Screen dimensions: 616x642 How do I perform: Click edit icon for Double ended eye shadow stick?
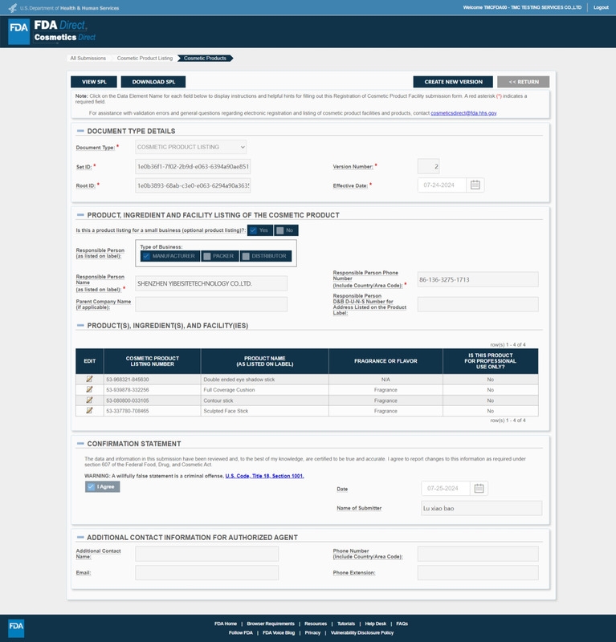(89, 379)
